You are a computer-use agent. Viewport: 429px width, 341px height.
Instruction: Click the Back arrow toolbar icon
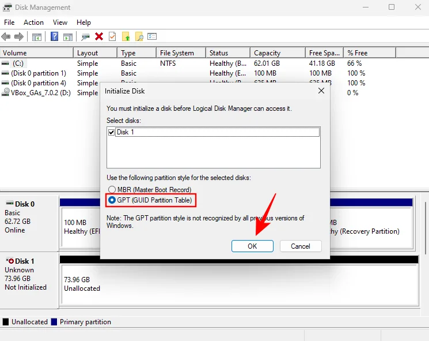point(6,36)
